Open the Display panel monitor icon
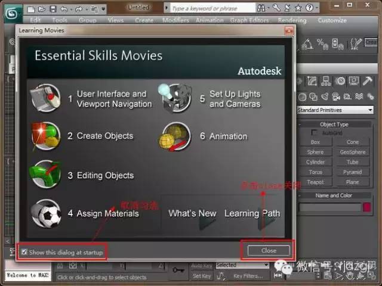382x286 pixels. 353,81
